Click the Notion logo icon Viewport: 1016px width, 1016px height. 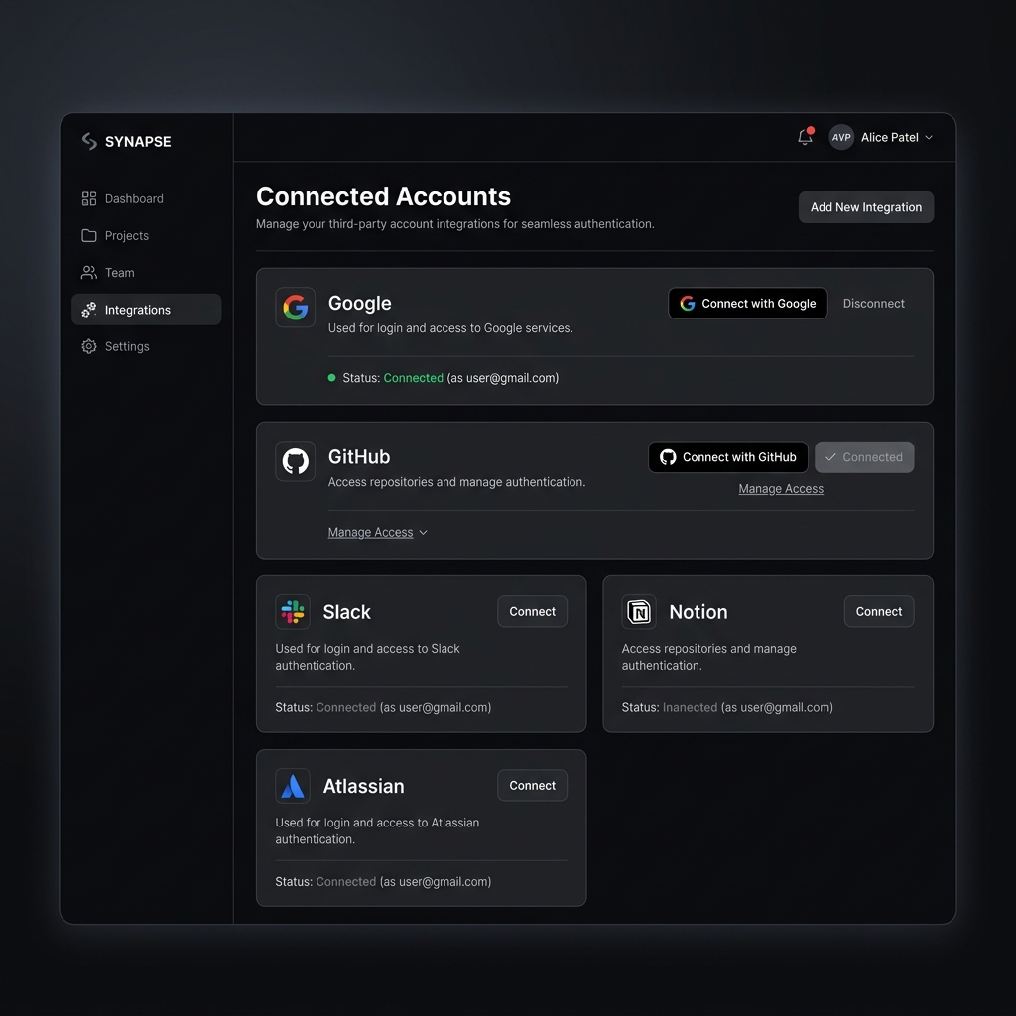[x=639, y=611]
